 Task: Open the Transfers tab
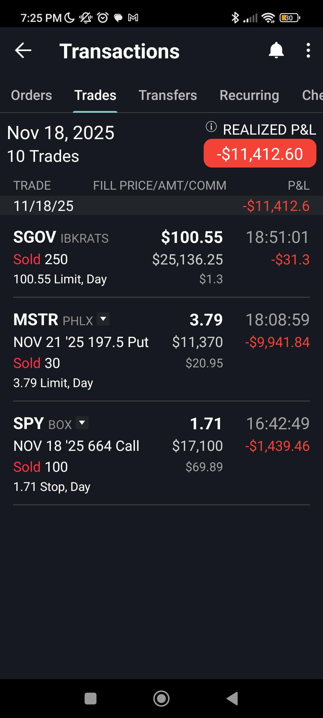[168, 95]
